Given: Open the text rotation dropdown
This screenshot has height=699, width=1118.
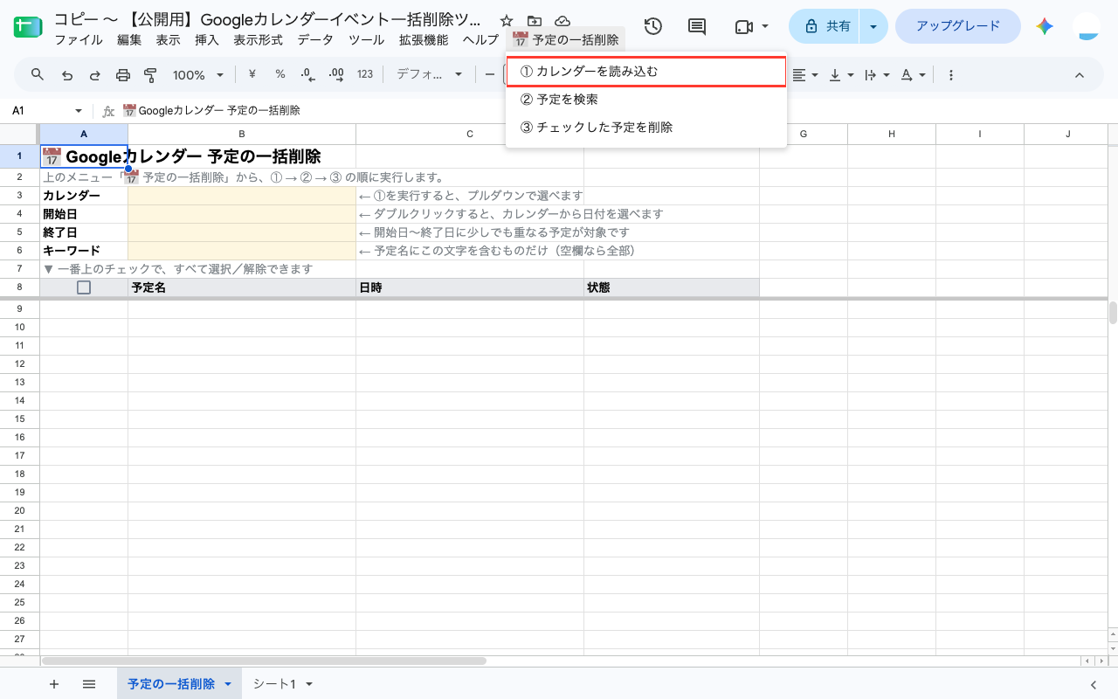Looking at the screenshot, I should point(913,74).
